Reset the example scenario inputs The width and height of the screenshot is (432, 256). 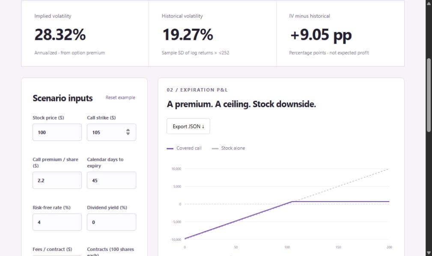(x=120, y=98)
